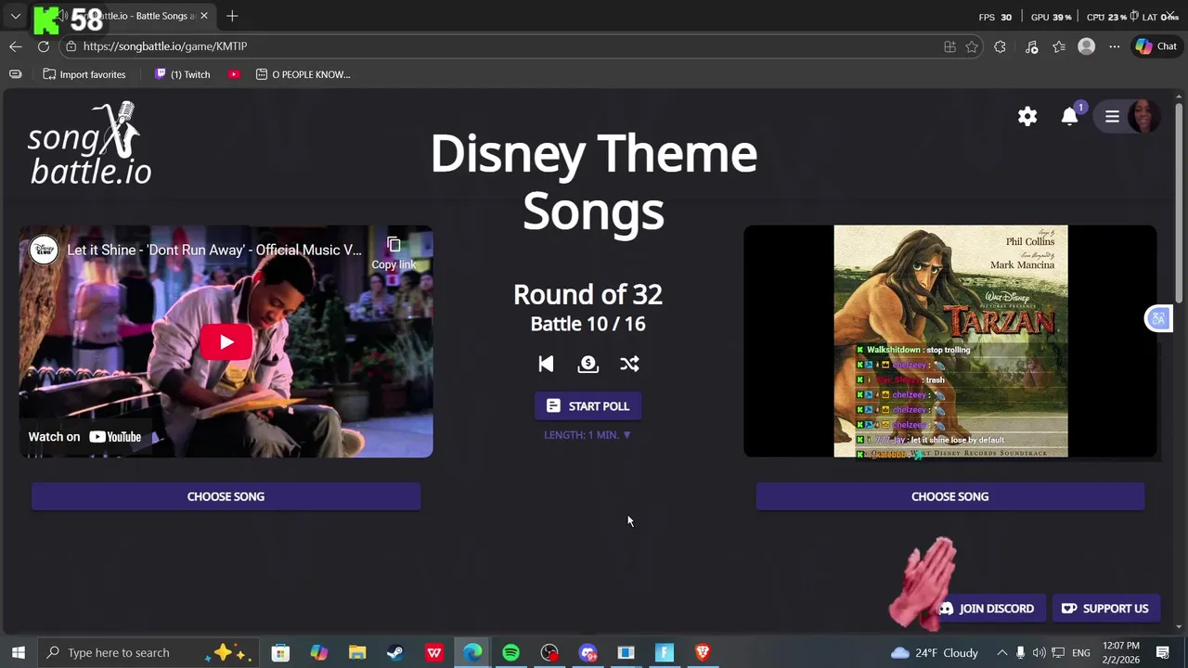The image size is (1188, 668).
Task: Click the dollar coin icon under Battle 10/16
Action: (588, 364)
